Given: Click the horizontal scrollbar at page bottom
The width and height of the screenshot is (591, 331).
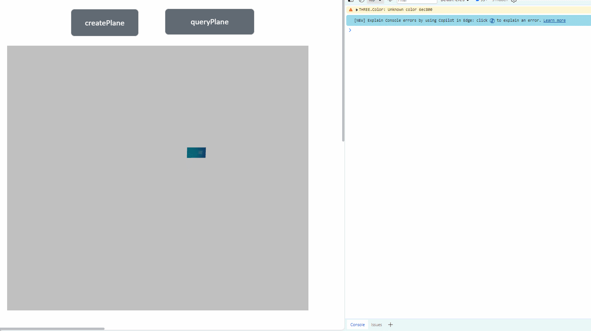Looking at the screenshot, I should click(52, 329).
